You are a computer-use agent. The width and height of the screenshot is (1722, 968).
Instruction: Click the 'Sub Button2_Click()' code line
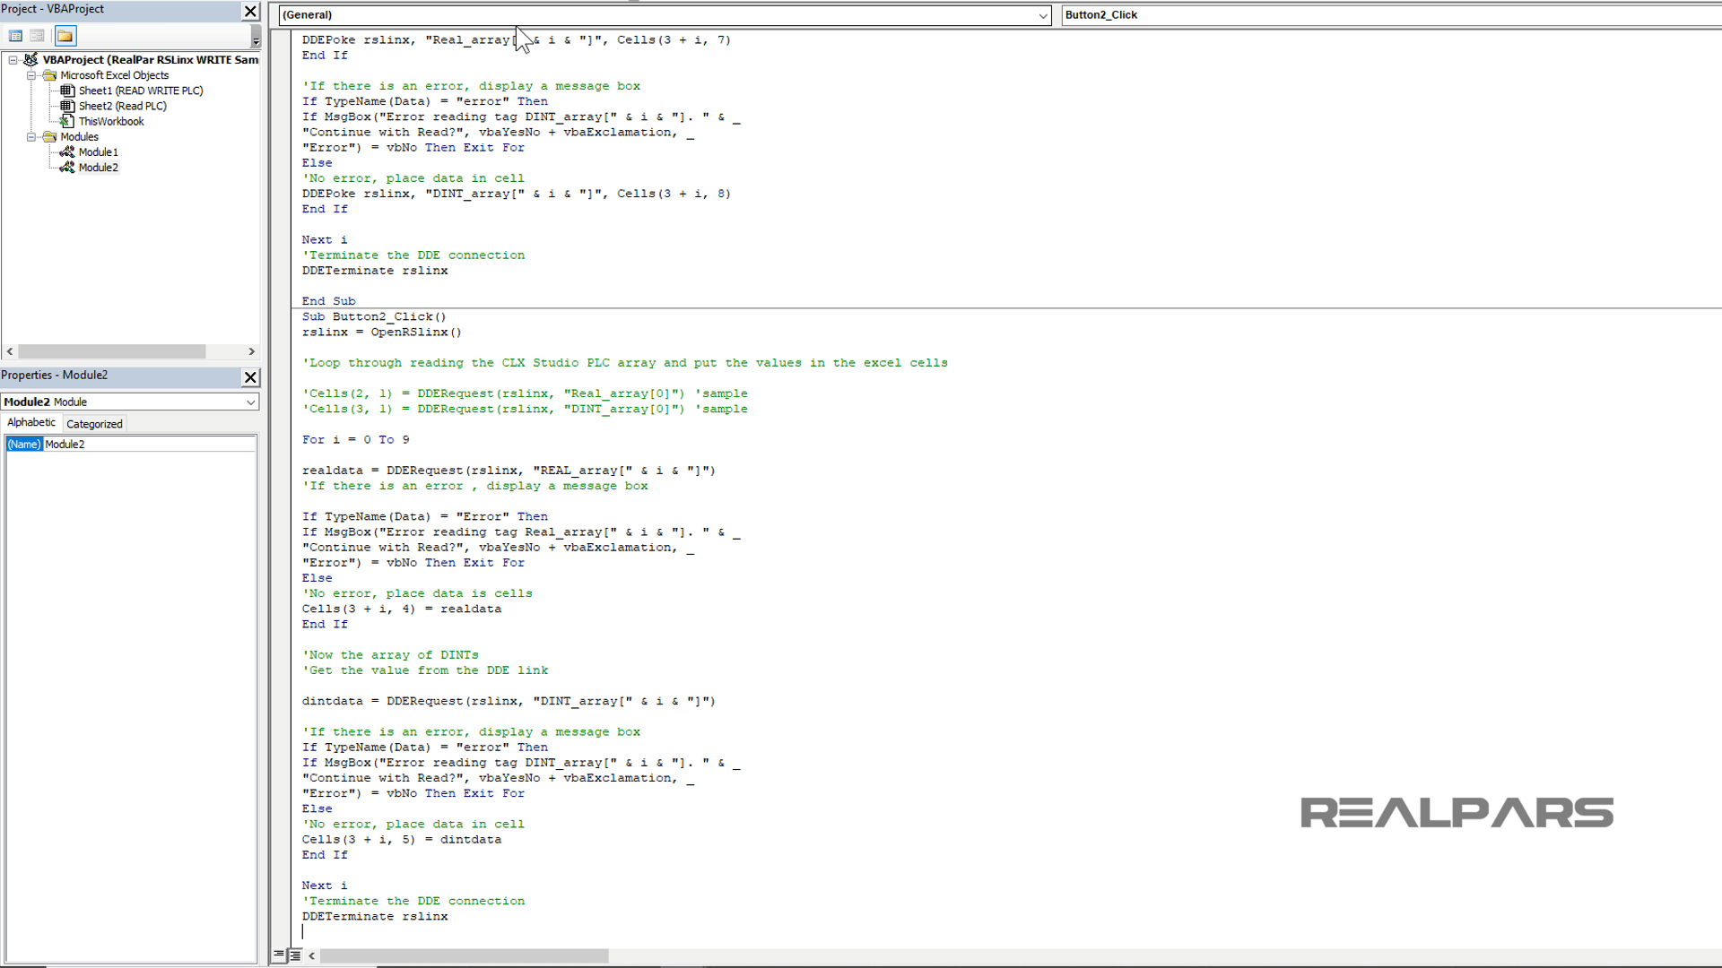374,317
